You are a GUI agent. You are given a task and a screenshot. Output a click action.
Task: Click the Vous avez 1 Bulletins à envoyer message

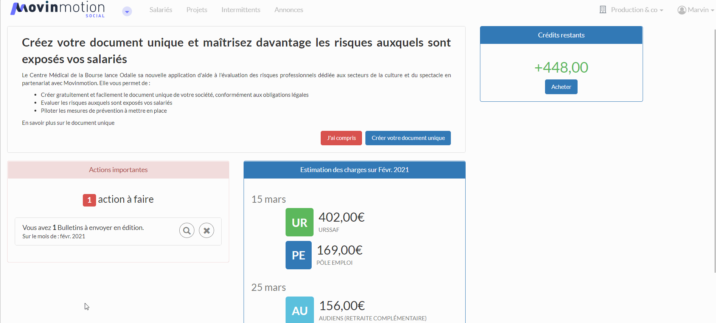(x=83, y=228)
